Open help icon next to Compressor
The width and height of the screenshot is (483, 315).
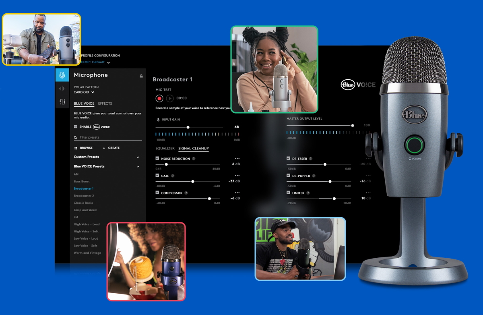coord(186,193)
